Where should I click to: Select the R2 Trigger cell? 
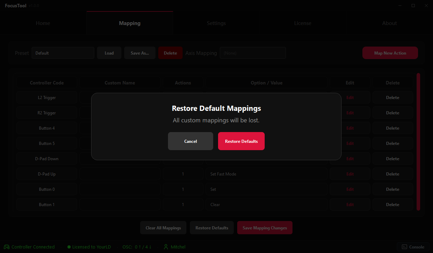coord(47,113)
